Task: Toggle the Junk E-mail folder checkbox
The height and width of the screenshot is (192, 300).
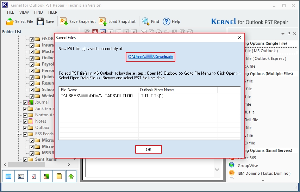Action: (25, 109)
